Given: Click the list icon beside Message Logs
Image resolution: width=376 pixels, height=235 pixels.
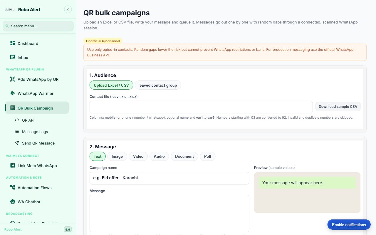Looking at the screenshot, I should click(17, 132).
